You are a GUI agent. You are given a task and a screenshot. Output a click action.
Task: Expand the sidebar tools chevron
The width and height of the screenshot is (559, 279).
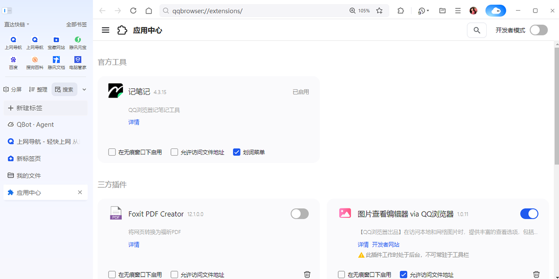click(x=84, y=90)
